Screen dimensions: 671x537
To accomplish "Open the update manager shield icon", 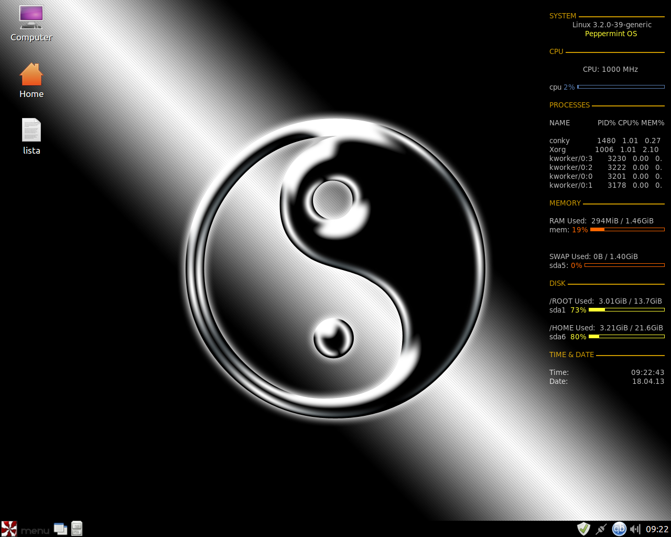I will pos(583,529).
